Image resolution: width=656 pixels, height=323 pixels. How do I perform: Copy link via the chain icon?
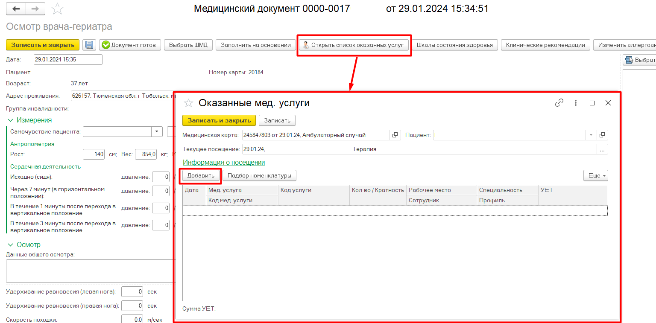[x=559, y=103]
